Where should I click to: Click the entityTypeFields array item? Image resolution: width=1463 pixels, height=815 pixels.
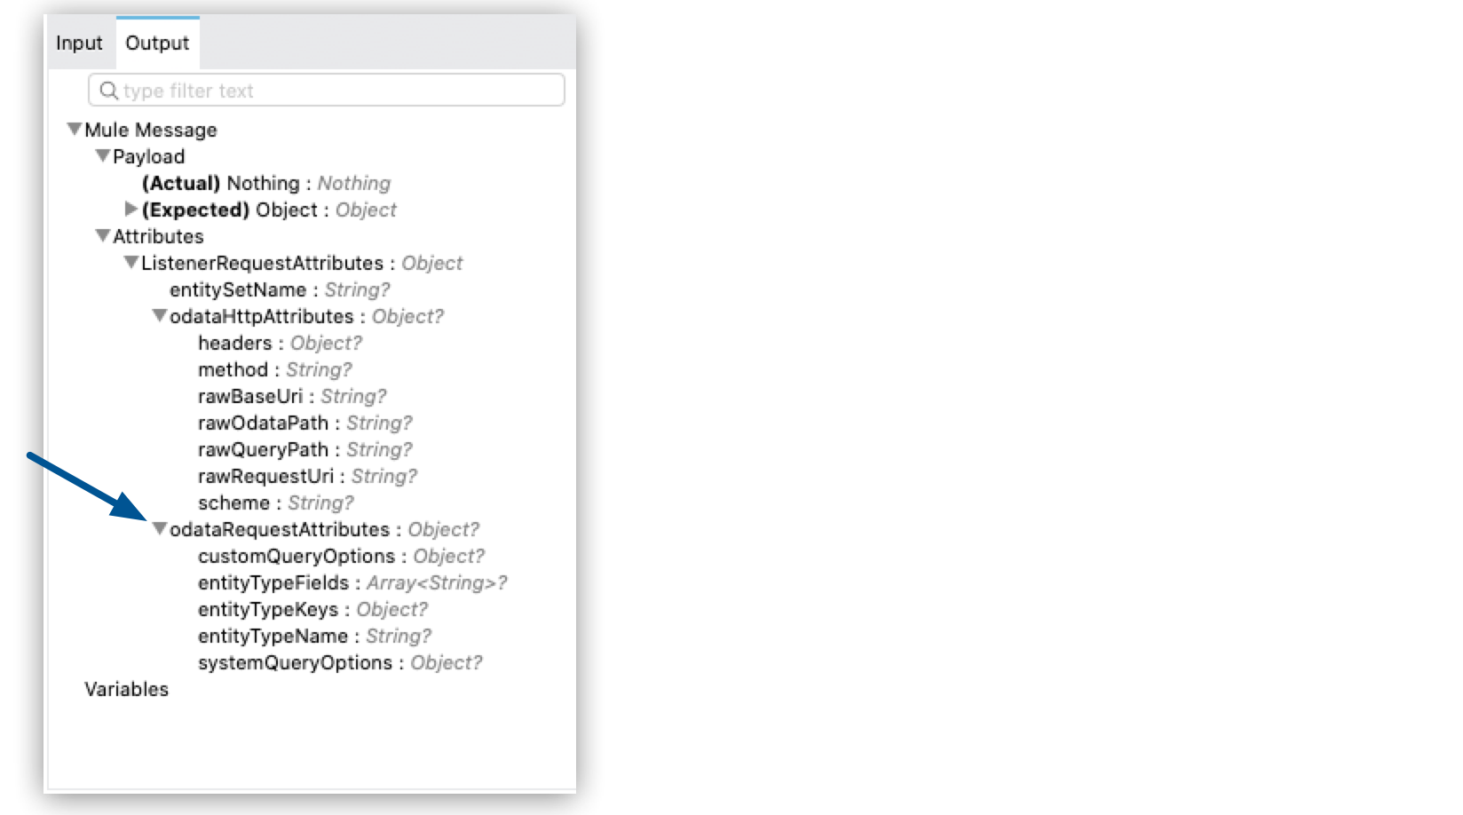[273, 582]
